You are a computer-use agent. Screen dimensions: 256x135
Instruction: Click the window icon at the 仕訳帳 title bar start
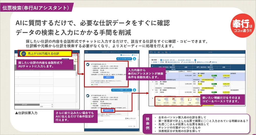(x=151, y=52)
